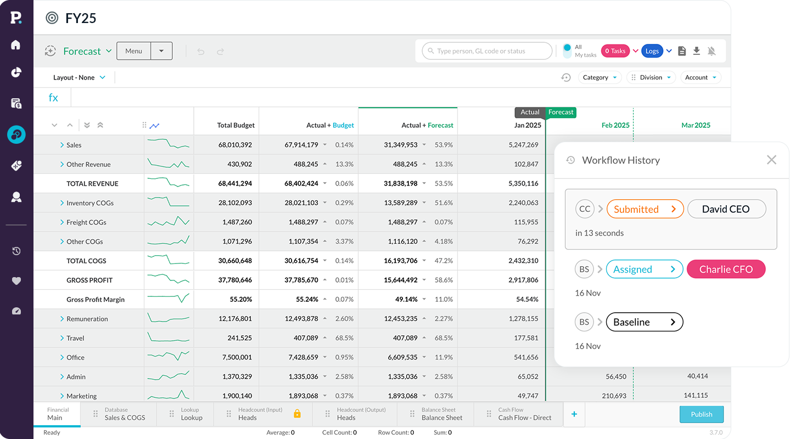Click the person or GL code search field
790x439 pixels.
point(487,51)
